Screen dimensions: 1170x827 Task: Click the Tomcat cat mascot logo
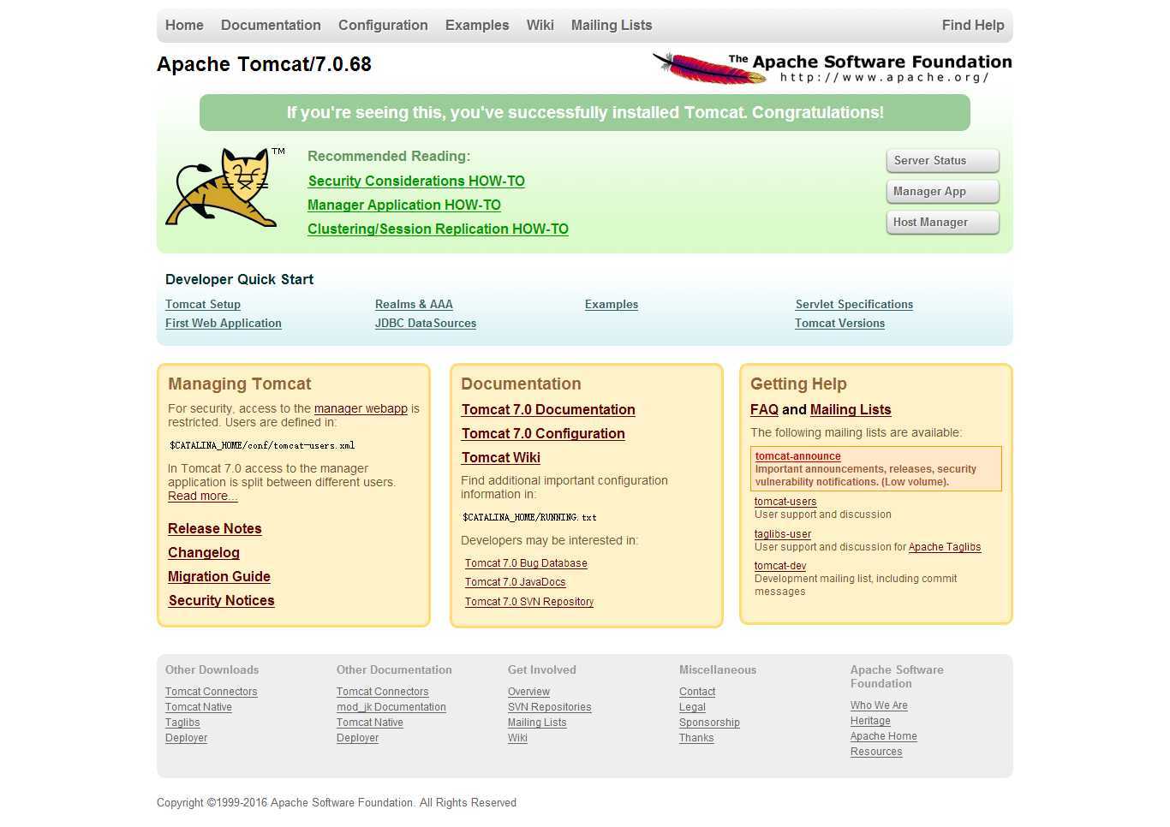tap(225, 187)
